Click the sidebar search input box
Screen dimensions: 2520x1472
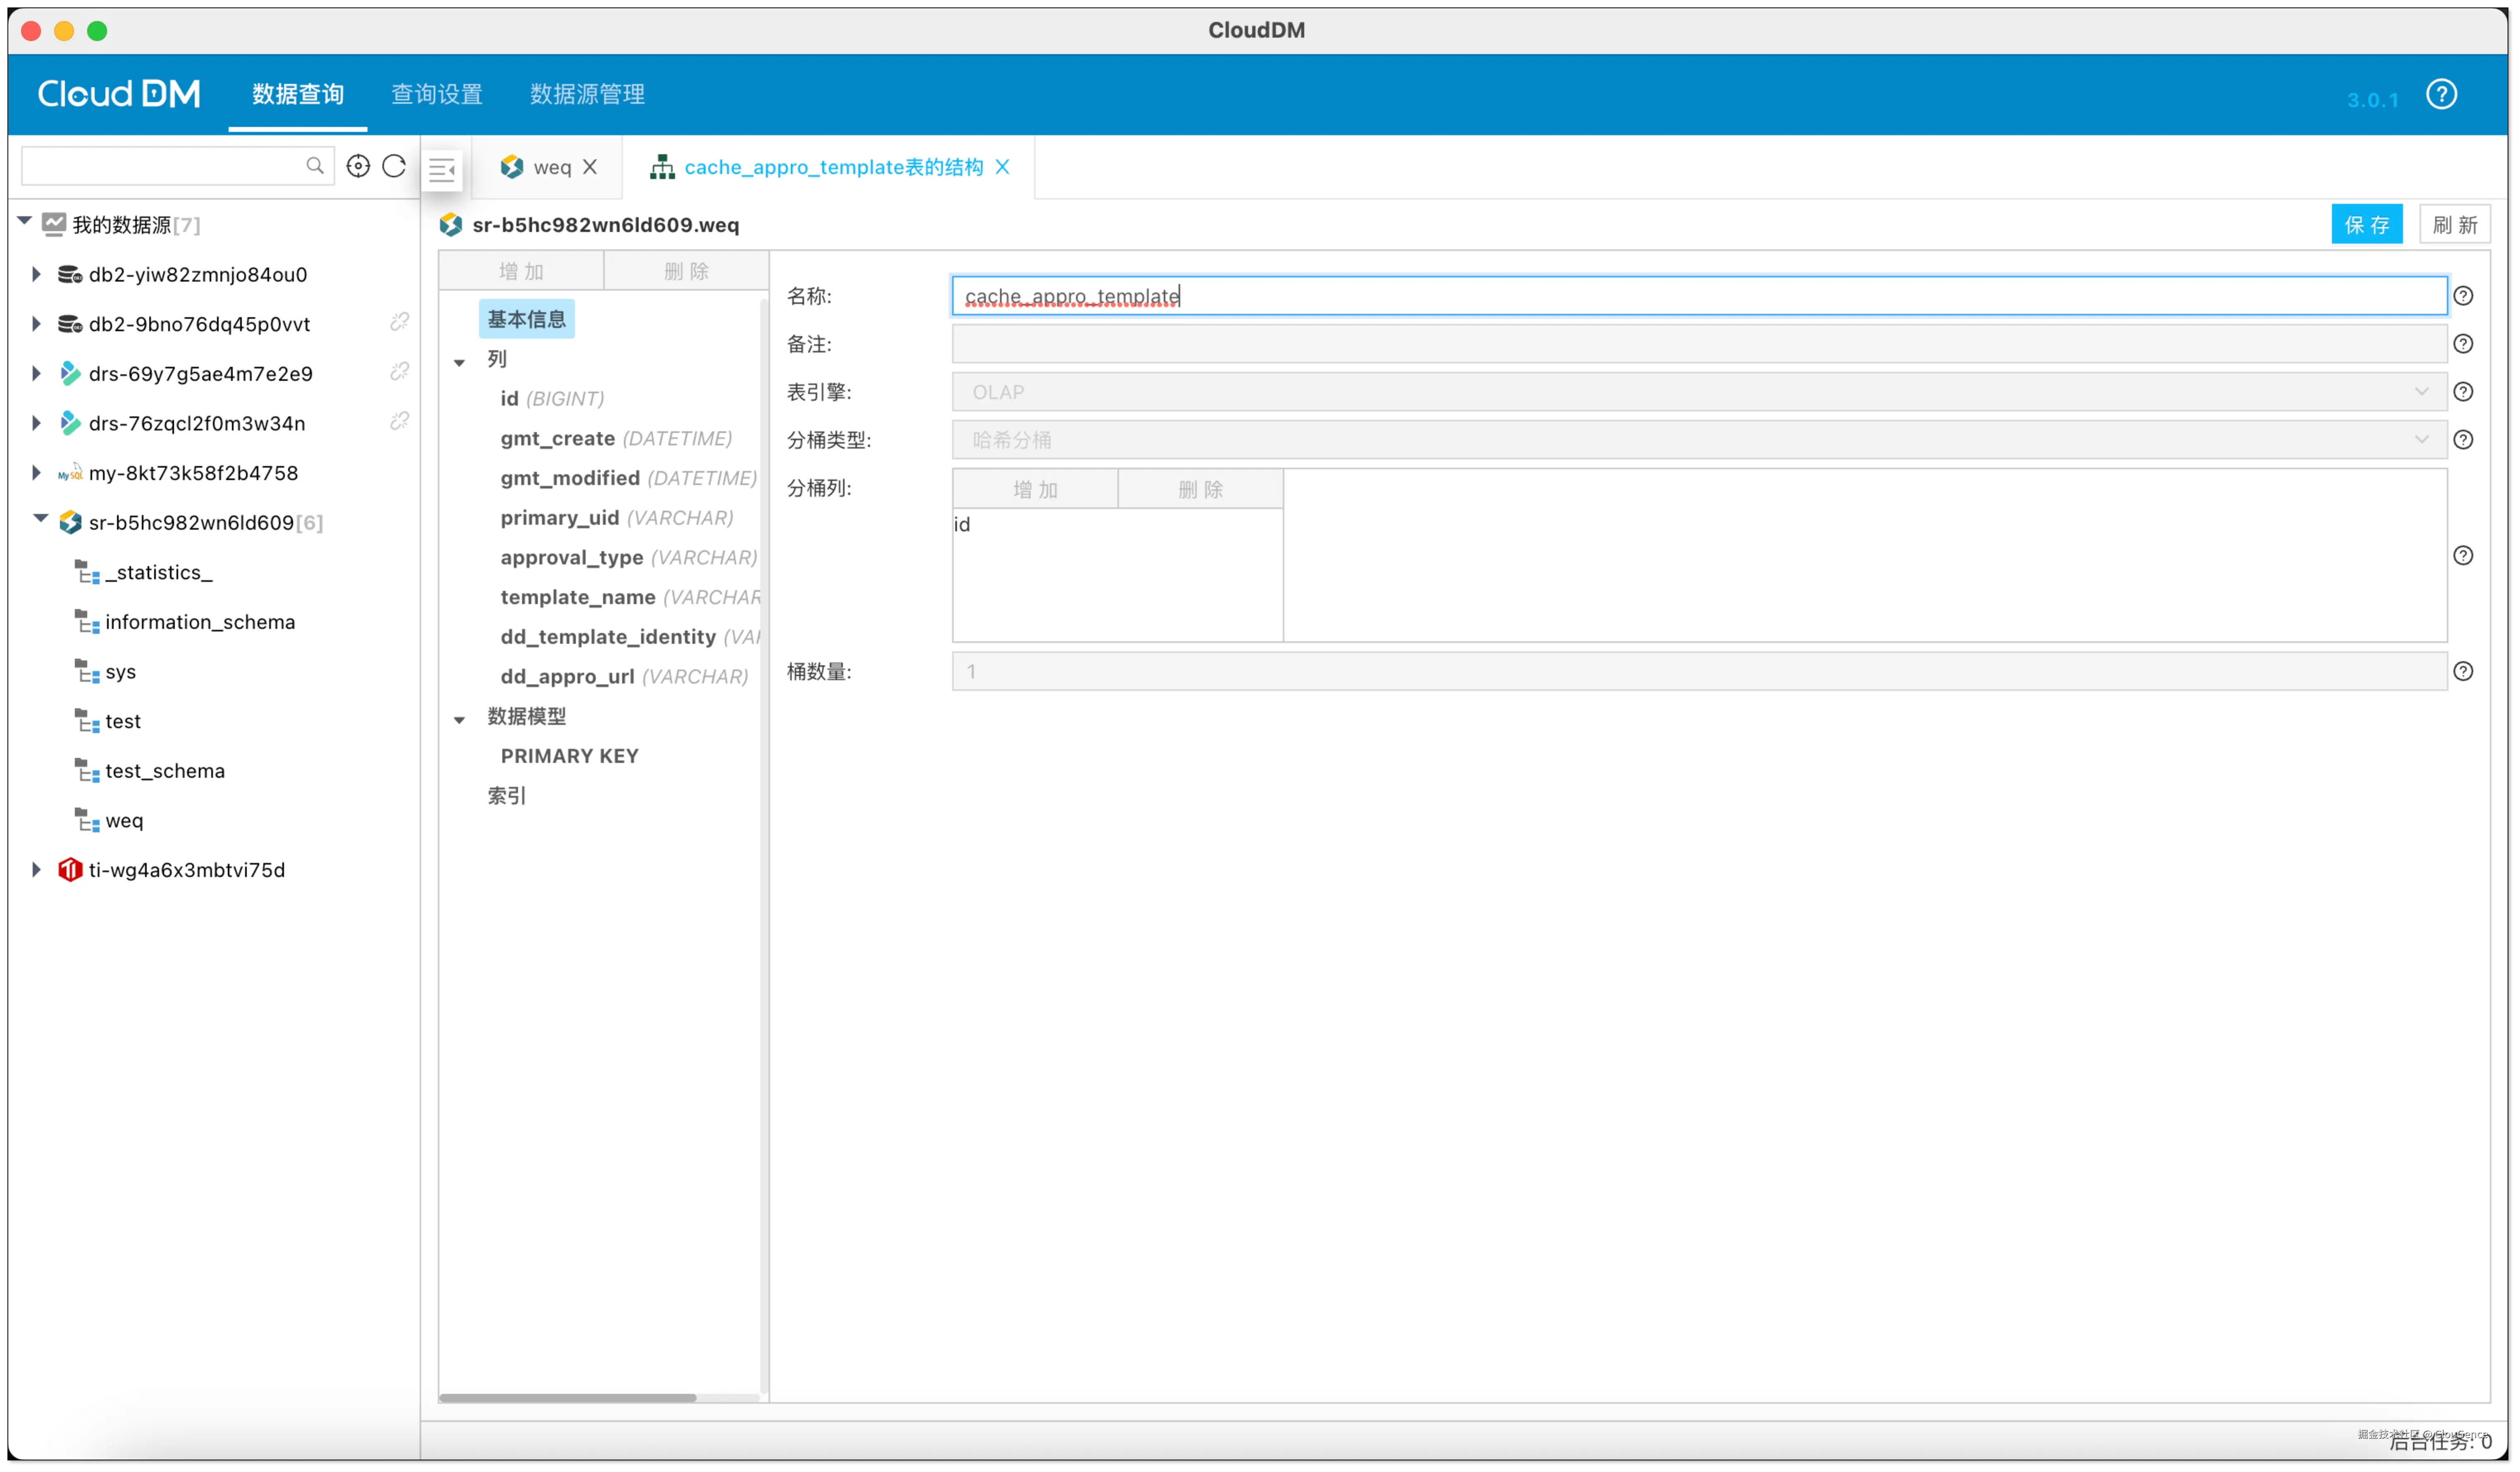[178, 166]
